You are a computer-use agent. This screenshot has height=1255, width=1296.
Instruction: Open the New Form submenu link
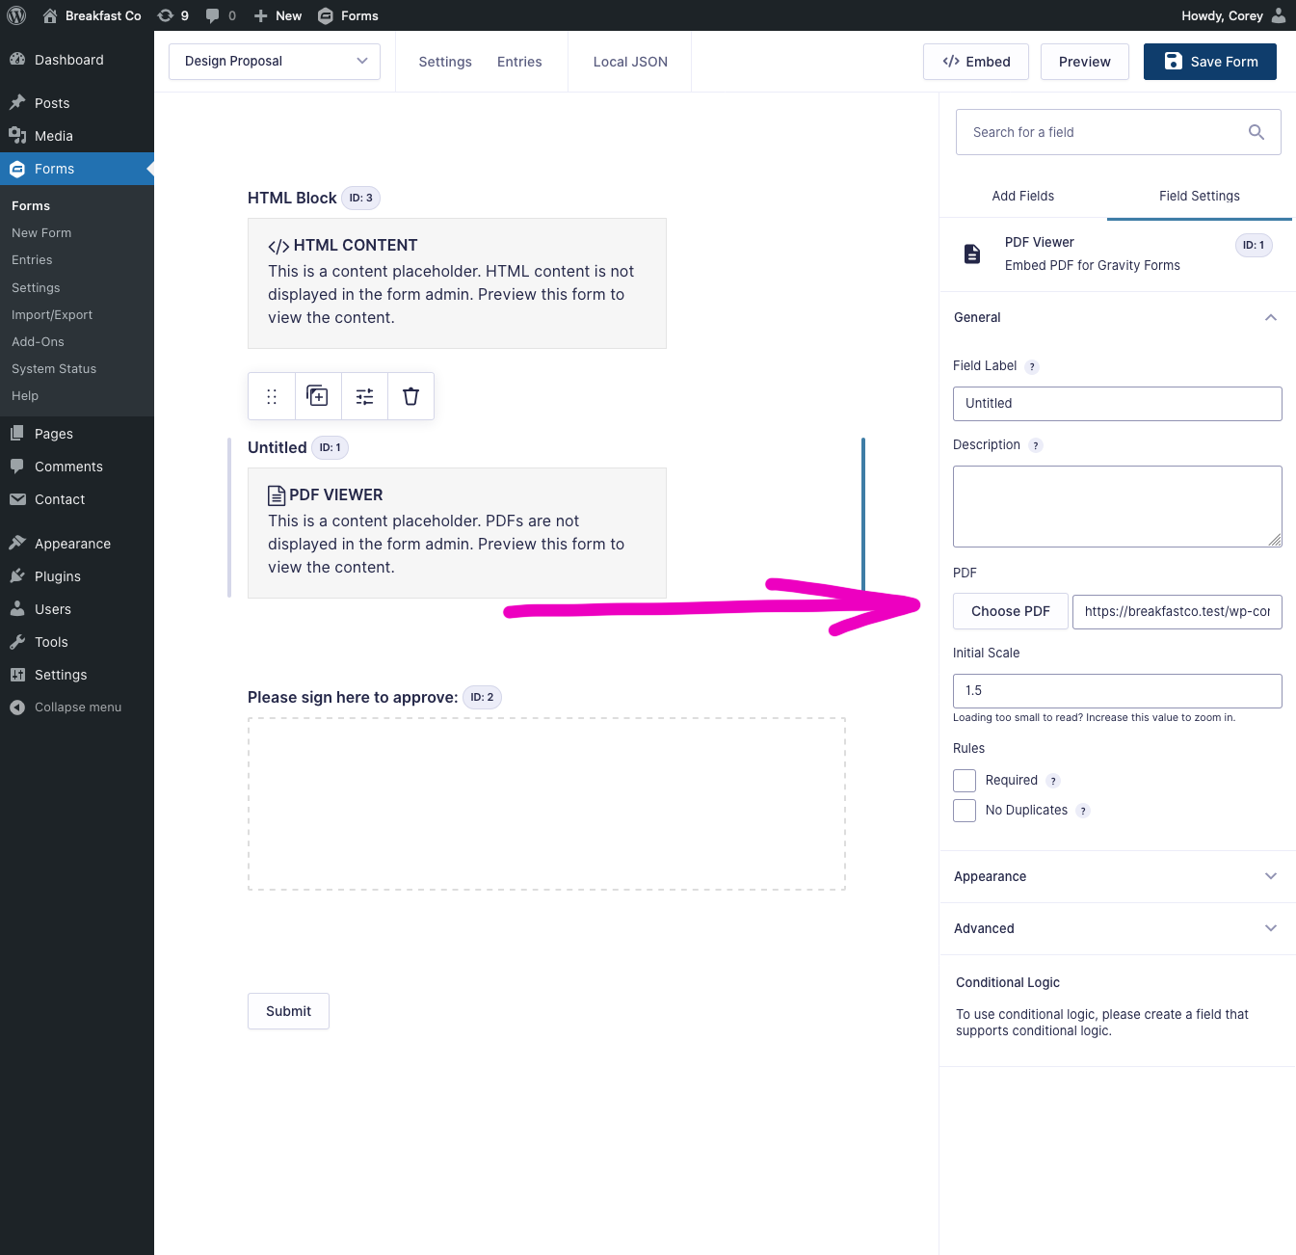[x=41, y=233]
